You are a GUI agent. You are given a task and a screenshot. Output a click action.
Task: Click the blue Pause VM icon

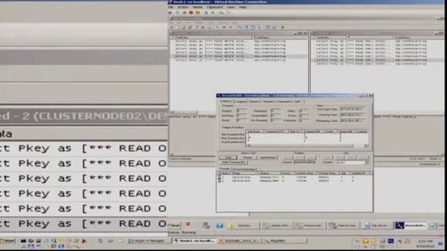tap(206, 13)
